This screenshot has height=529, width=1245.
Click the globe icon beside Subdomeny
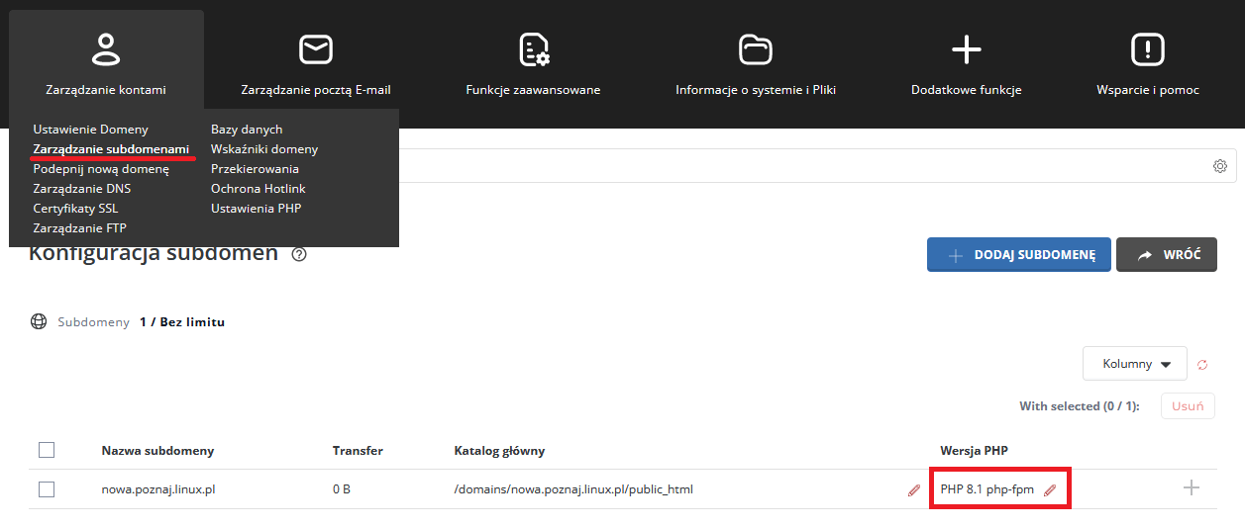coord(39,321)
